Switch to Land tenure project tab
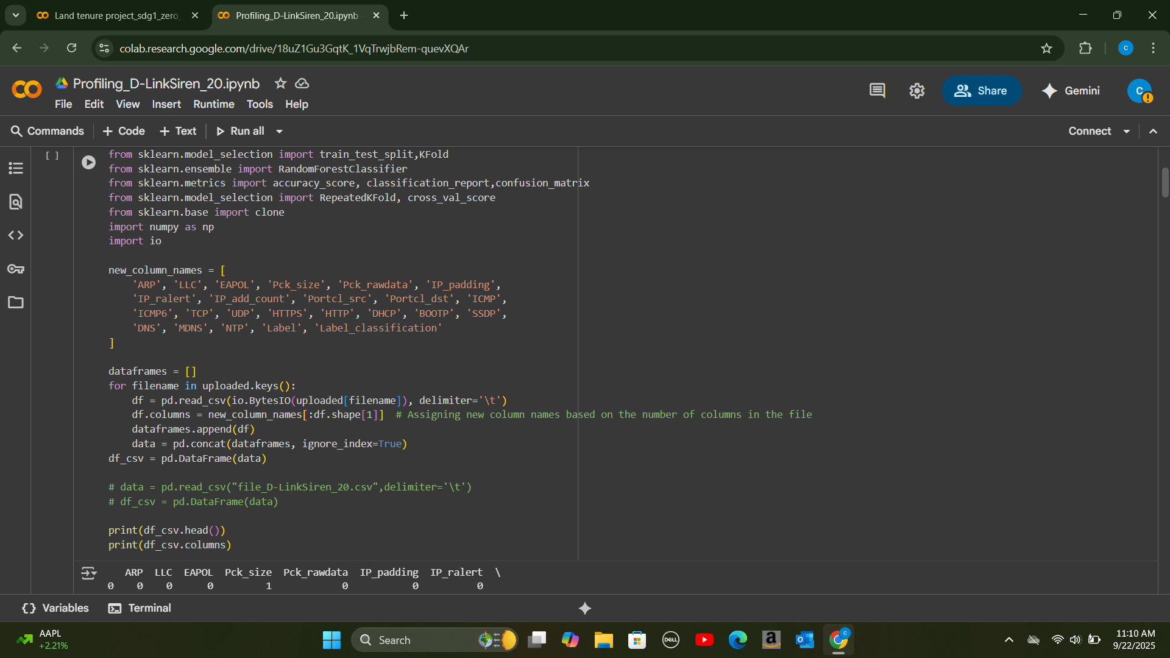This screenshot has height=658, width=1170. tap(116, 15)
